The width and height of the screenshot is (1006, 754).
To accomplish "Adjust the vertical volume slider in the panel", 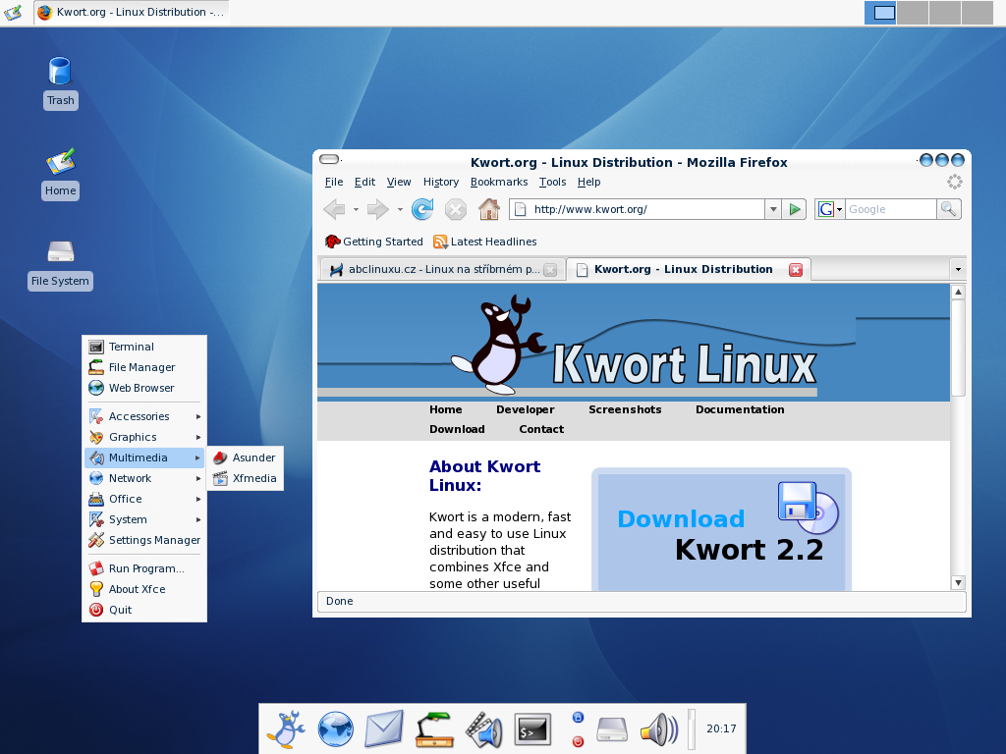I will 692,729.
